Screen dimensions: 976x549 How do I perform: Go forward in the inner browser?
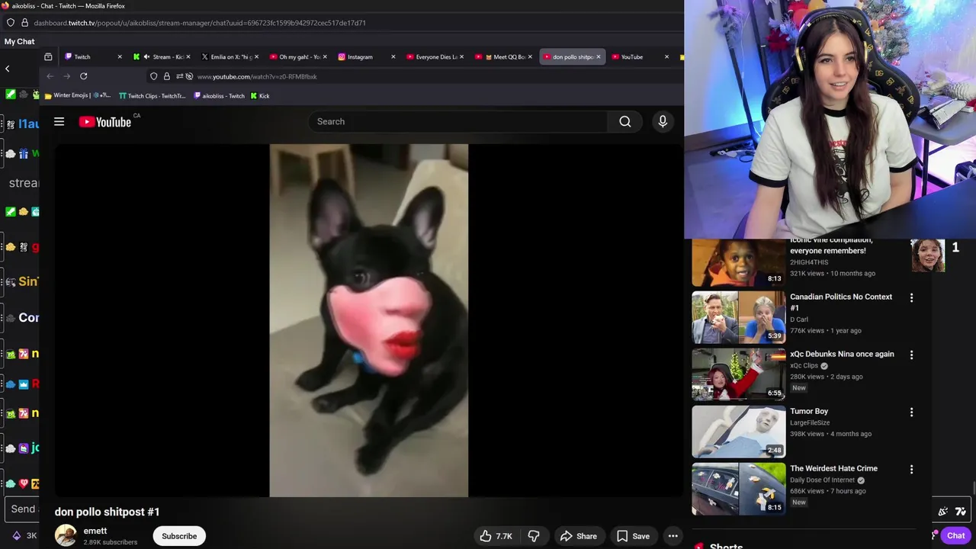67,76
